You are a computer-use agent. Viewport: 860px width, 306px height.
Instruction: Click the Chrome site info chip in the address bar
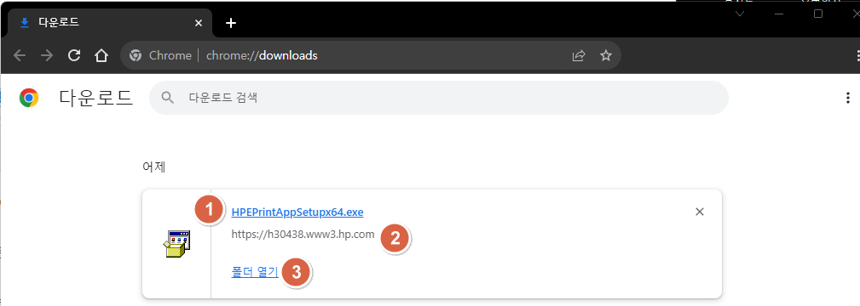pos(160,55)
